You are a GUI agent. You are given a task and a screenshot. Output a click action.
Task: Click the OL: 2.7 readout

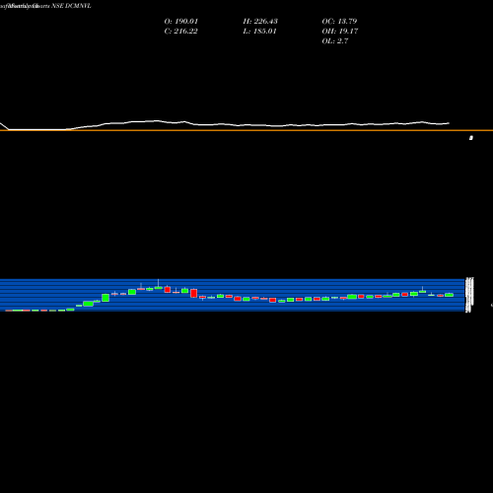pos(335,41)
